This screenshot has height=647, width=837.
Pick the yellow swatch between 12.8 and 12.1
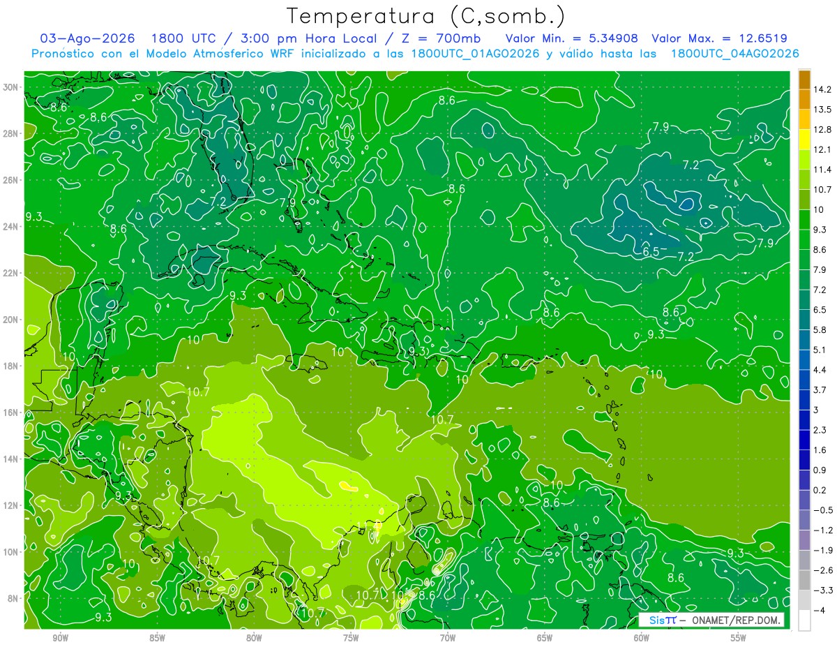click(x=804, y=140)
